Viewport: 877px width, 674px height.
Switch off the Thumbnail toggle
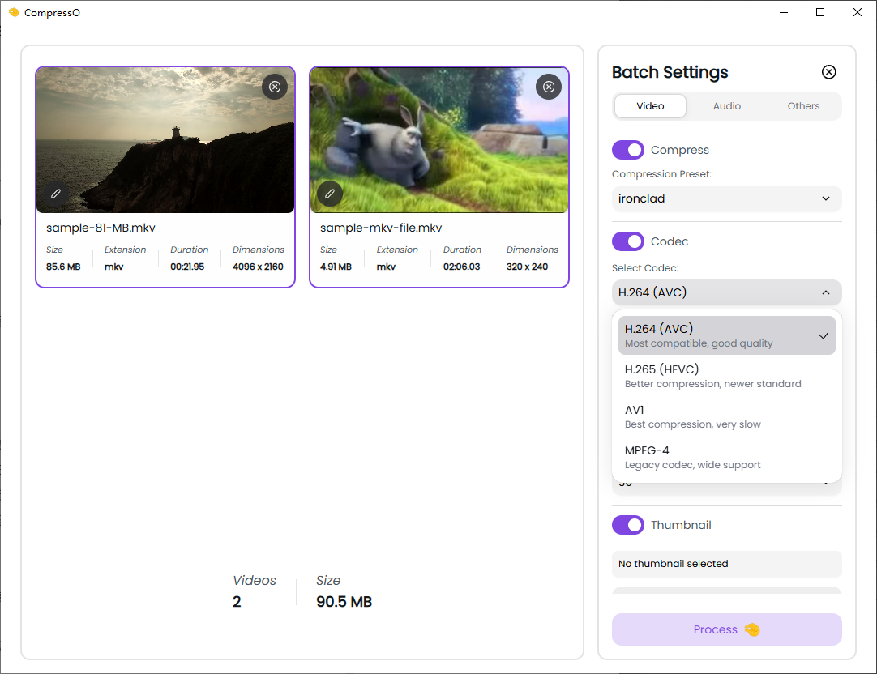(628, 525)
